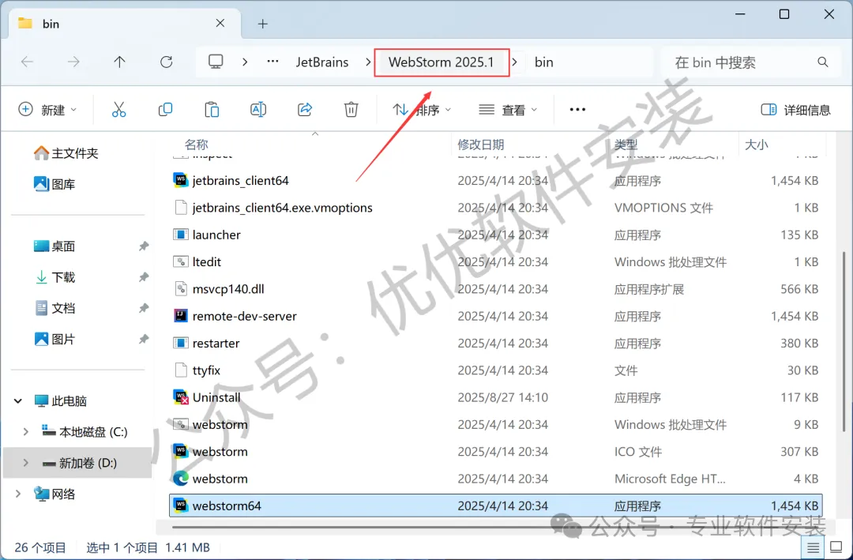Go back with the back arrow
This screenshot has width=853, height=560.
pyautogui.click(x=27, y=62)
